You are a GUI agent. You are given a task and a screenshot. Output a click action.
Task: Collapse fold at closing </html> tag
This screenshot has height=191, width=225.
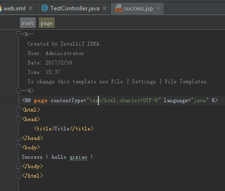click(x=18, y=176)
